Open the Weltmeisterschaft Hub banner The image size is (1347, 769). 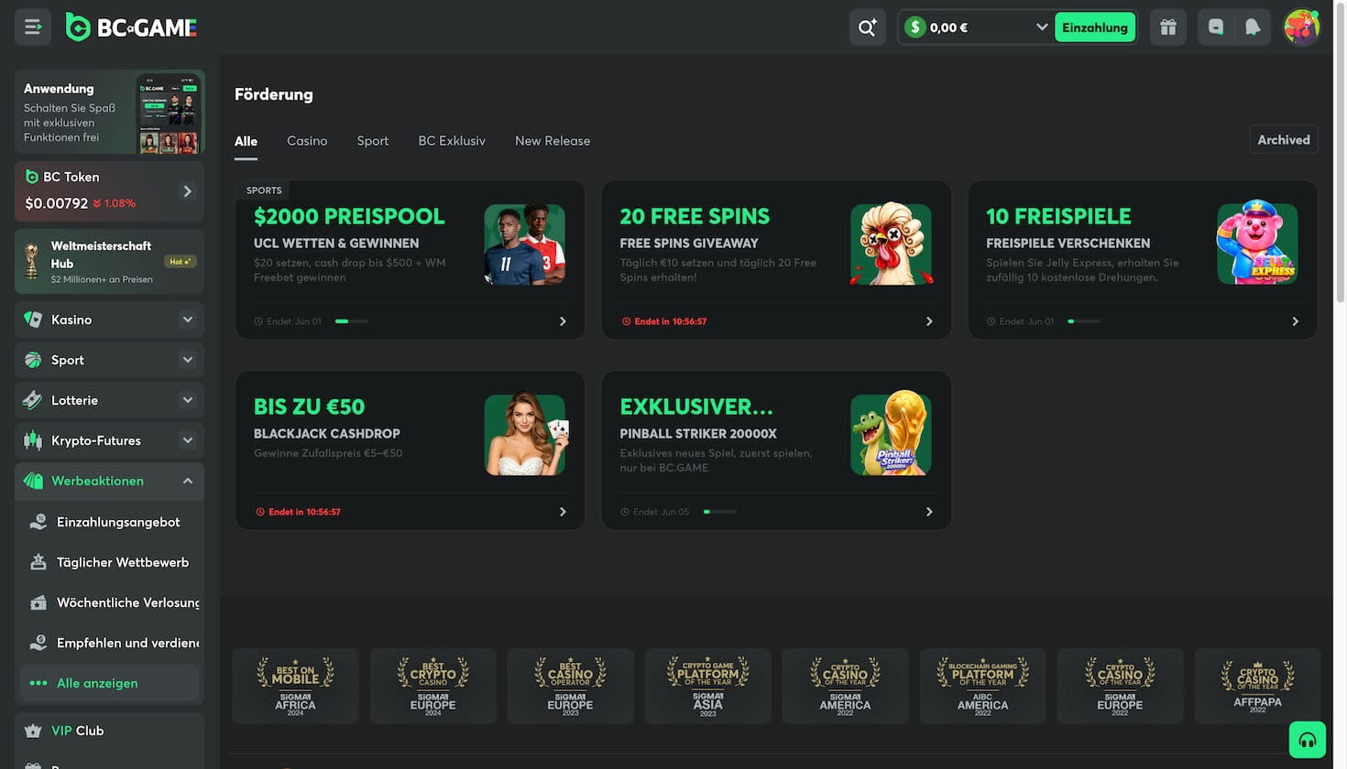[x=109, y=262]
